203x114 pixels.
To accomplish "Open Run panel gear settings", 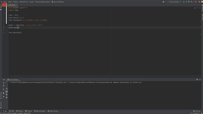I will [197, 79].
